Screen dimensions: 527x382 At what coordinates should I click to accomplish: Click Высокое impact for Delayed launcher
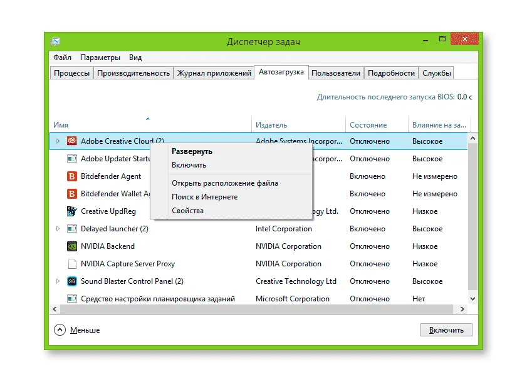tap(427, 229)
